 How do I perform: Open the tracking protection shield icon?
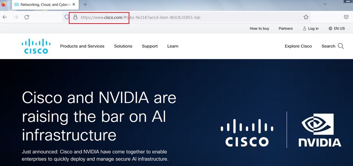coord(67,17)
